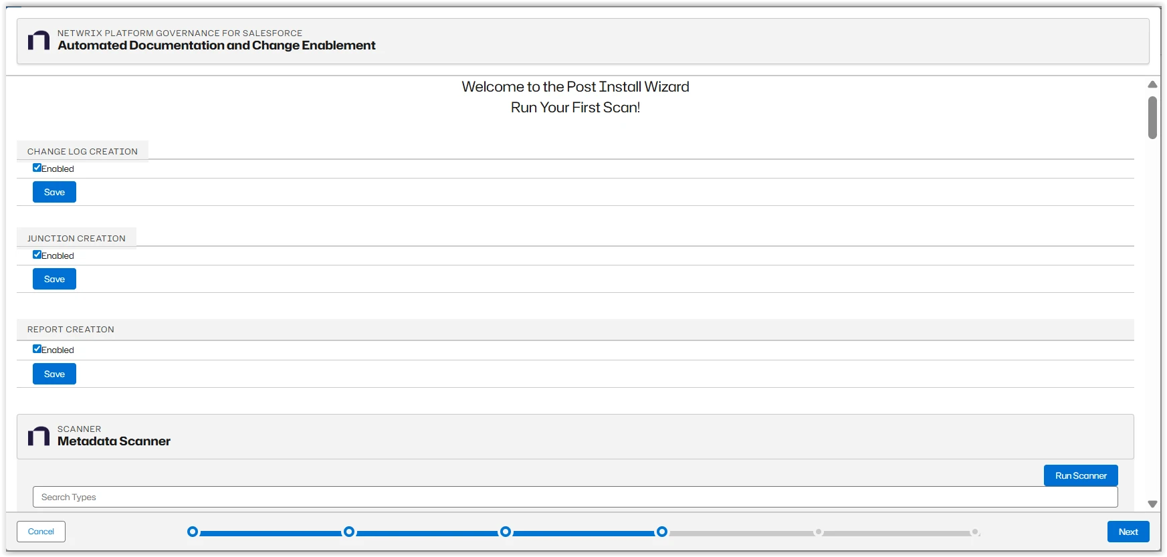Save the Junction Creation setting

(54, 280)
